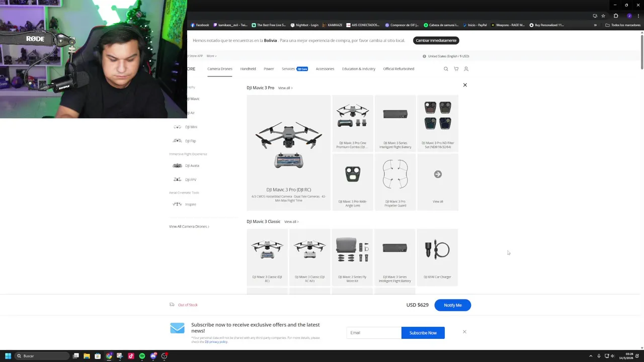The height and width of the screenshot is (362, 644).
Task: Open TikTok from taskbar
Action: [x=131, y=356]
